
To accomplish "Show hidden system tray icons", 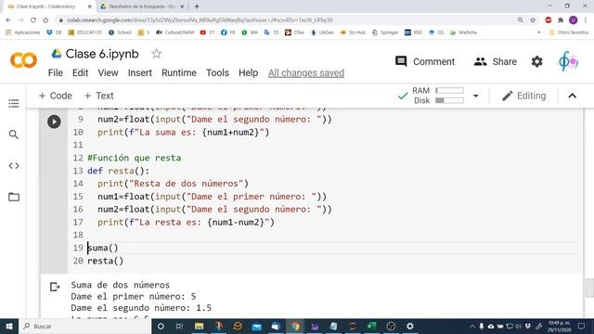I will pos(472,326).
